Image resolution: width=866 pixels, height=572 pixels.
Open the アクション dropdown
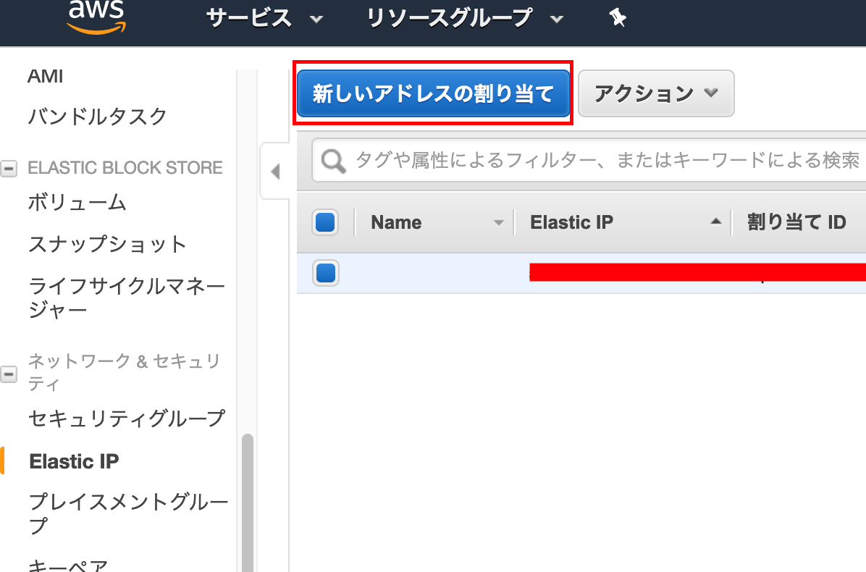pos(655,93)
